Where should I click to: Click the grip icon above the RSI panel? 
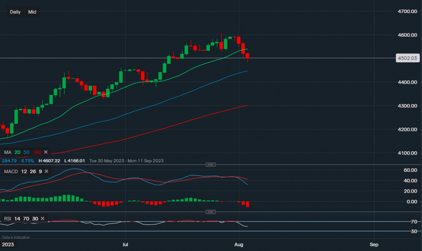pyautogui.click(x=210, y=211)
